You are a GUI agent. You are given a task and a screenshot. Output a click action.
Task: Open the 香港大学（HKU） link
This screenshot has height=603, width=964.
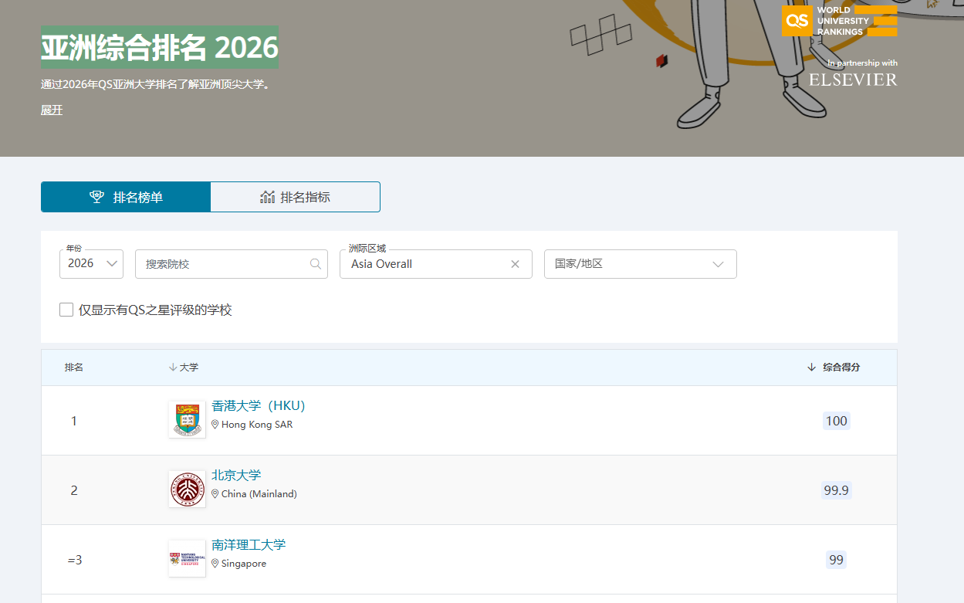click(259, 406)
